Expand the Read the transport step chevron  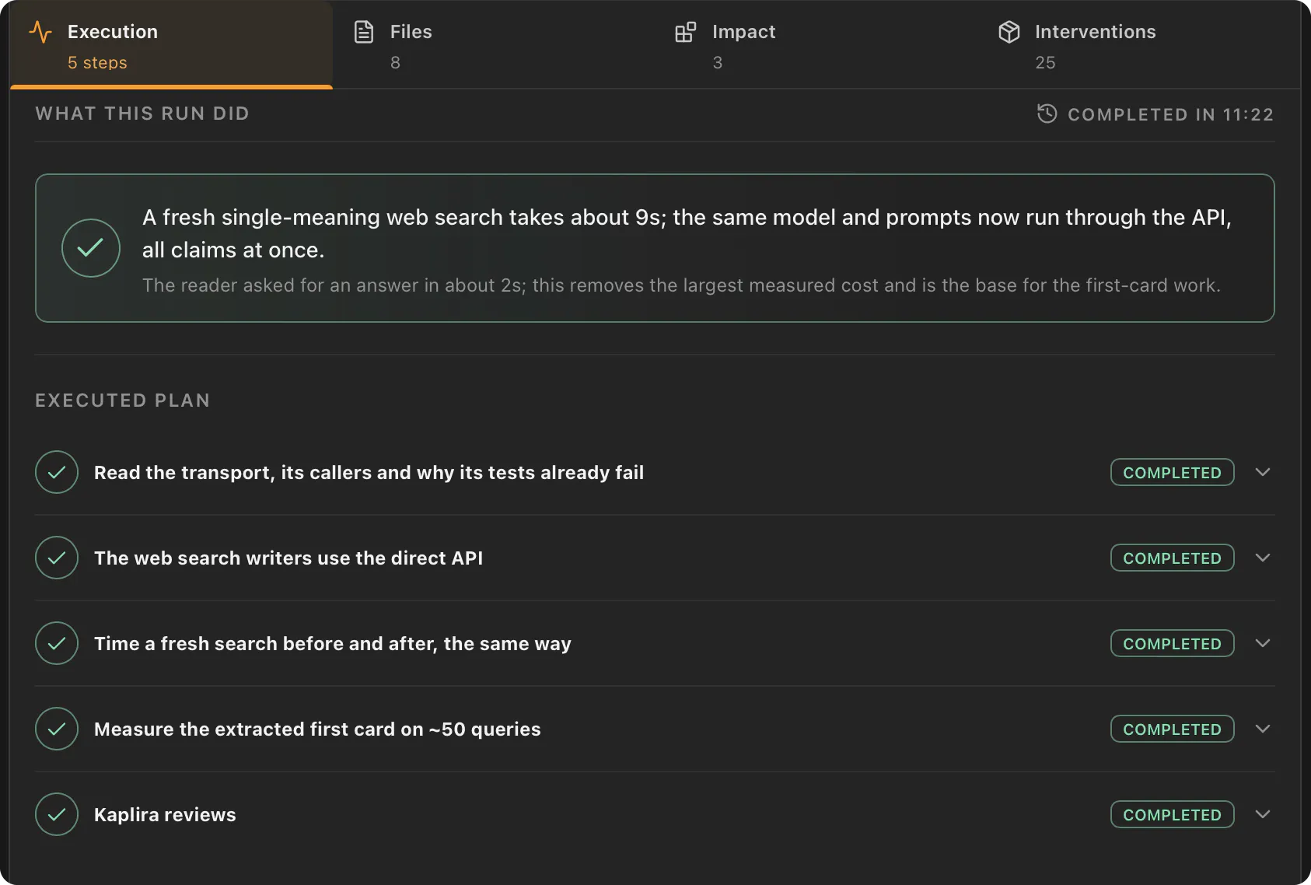[x=1263, y=472]
